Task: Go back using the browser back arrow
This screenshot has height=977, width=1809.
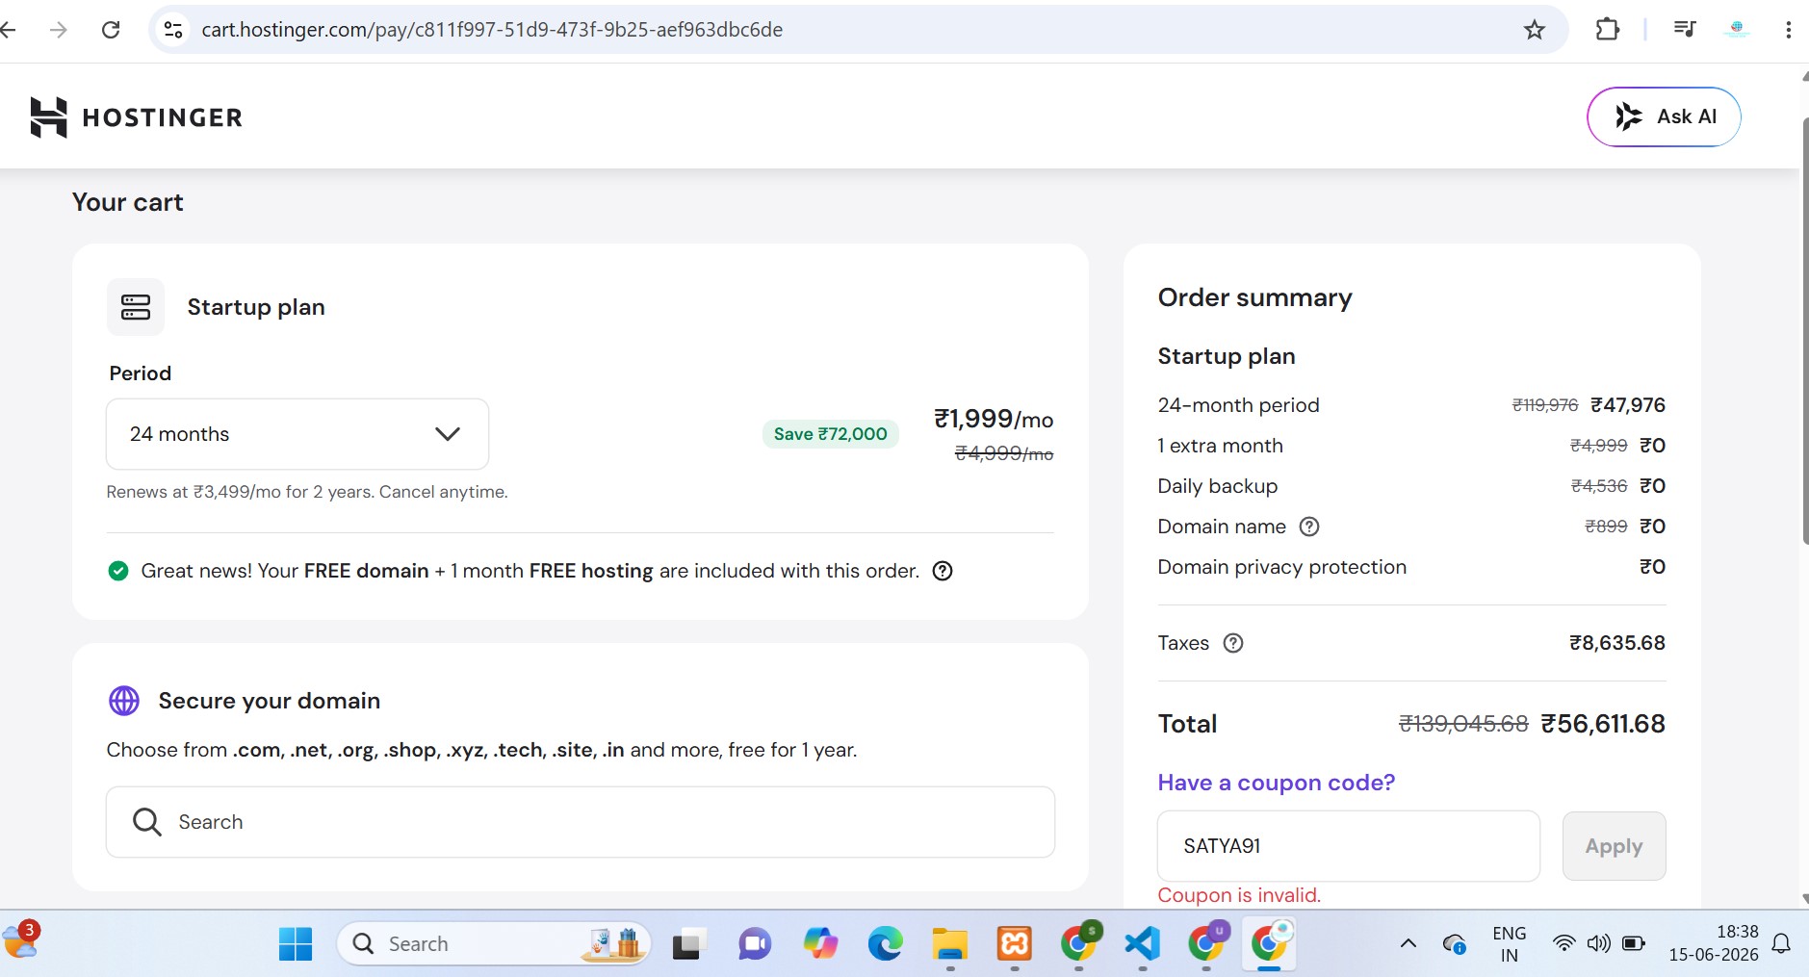Action: click(8, 30)
